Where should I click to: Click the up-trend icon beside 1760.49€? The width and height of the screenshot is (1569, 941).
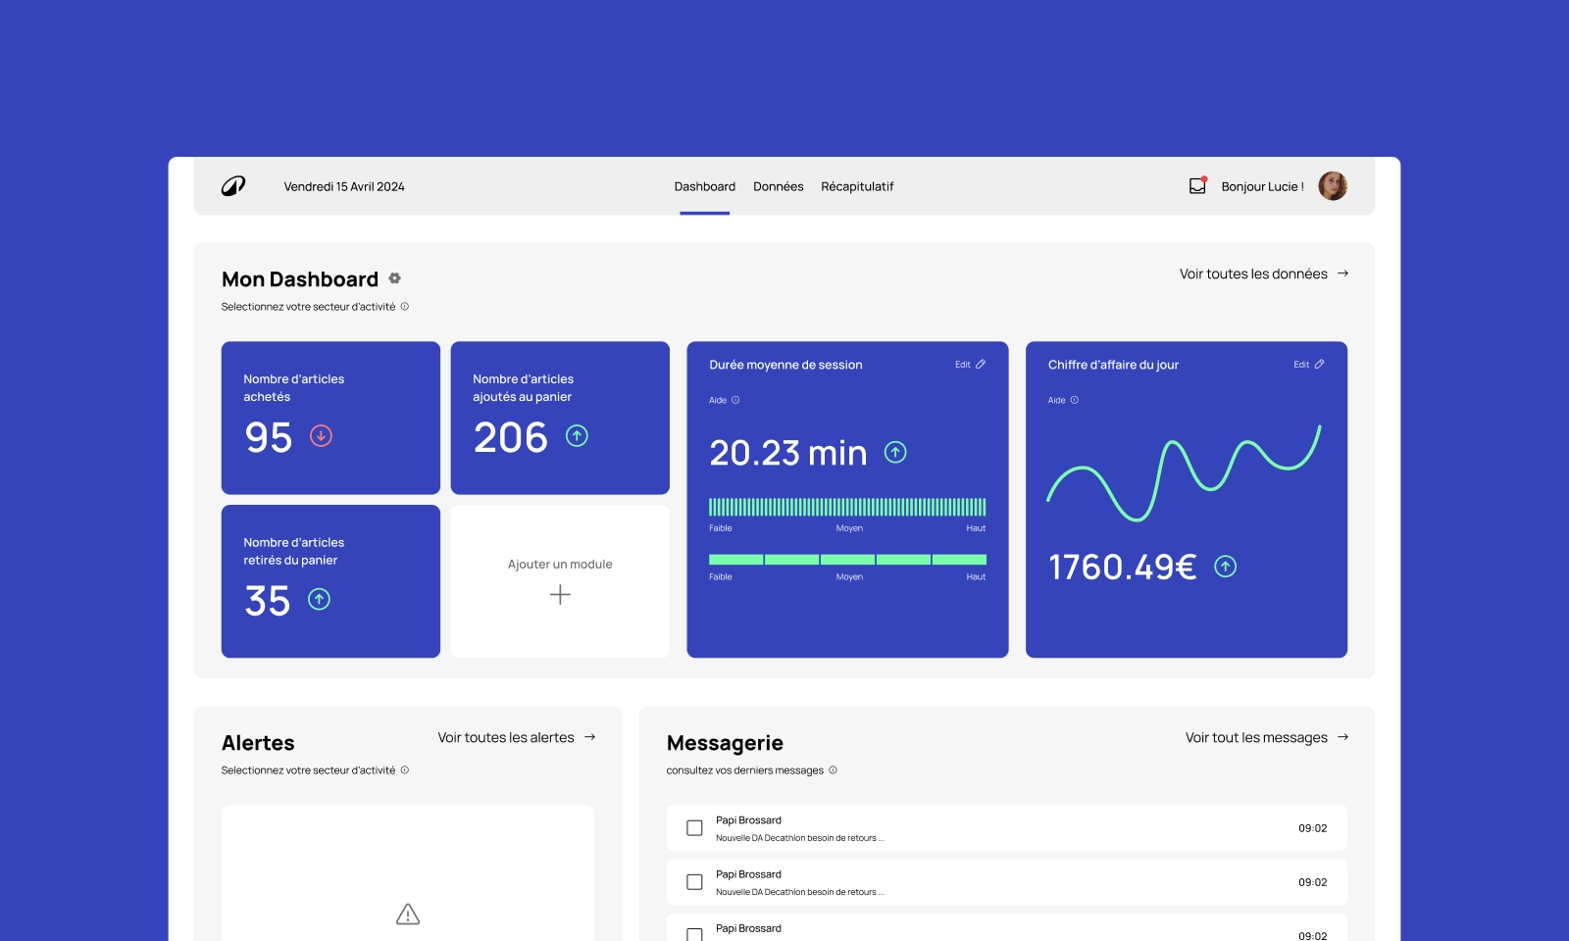tap(1225, 567)
